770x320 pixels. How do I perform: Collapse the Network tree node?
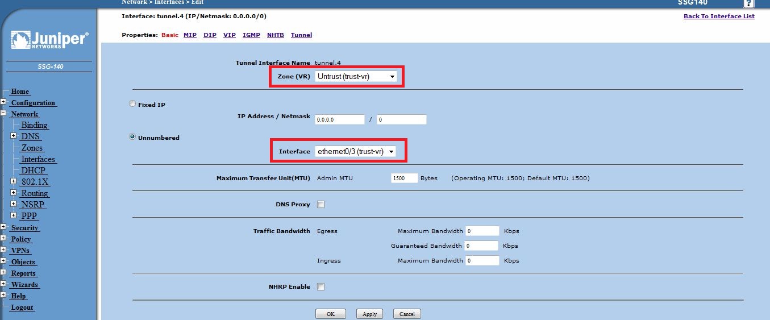pos(3,114)
